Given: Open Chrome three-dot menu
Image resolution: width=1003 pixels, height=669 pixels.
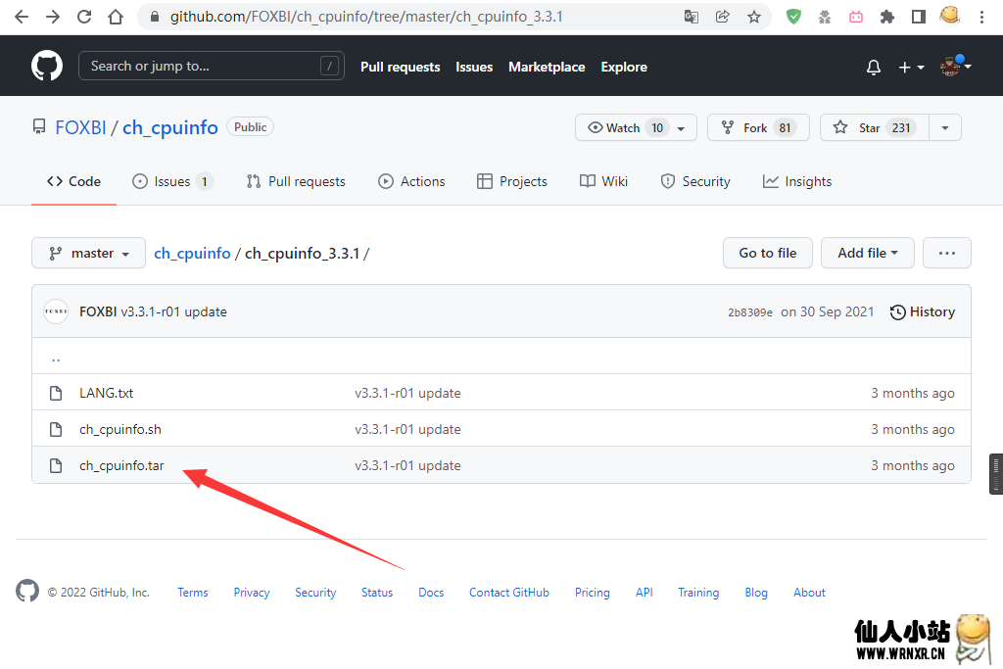Looking at the screenshot, I should 981,17.
